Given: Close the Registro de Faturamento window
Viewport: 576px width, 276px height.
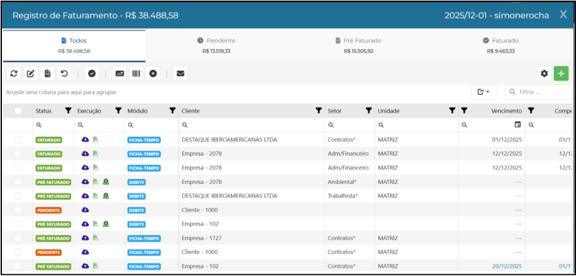Looking at the screenshot, I should [563, 14].
